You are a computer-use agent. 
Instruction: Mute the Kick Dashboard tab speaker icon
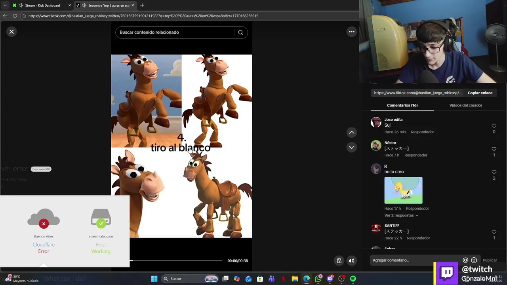[21, 6]
